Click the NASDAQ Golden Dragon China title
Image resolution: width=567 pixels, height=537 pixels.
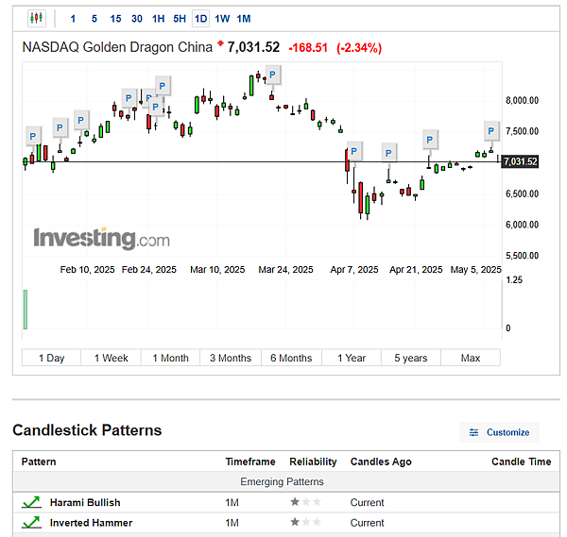117,47
